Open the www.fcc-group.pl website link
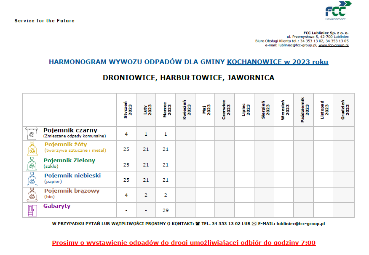The width and height of the screenshot is (369, 255). [x=334, y=45]
